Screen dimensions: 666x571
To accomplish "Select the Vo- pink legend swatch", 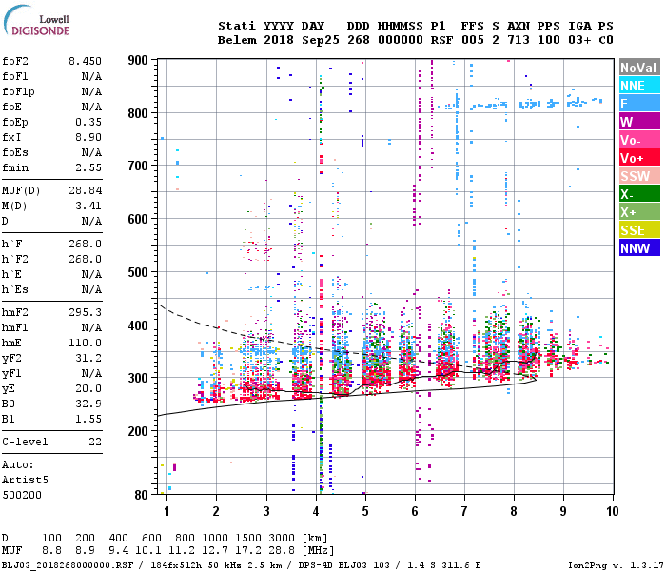I will click(639, 140).
